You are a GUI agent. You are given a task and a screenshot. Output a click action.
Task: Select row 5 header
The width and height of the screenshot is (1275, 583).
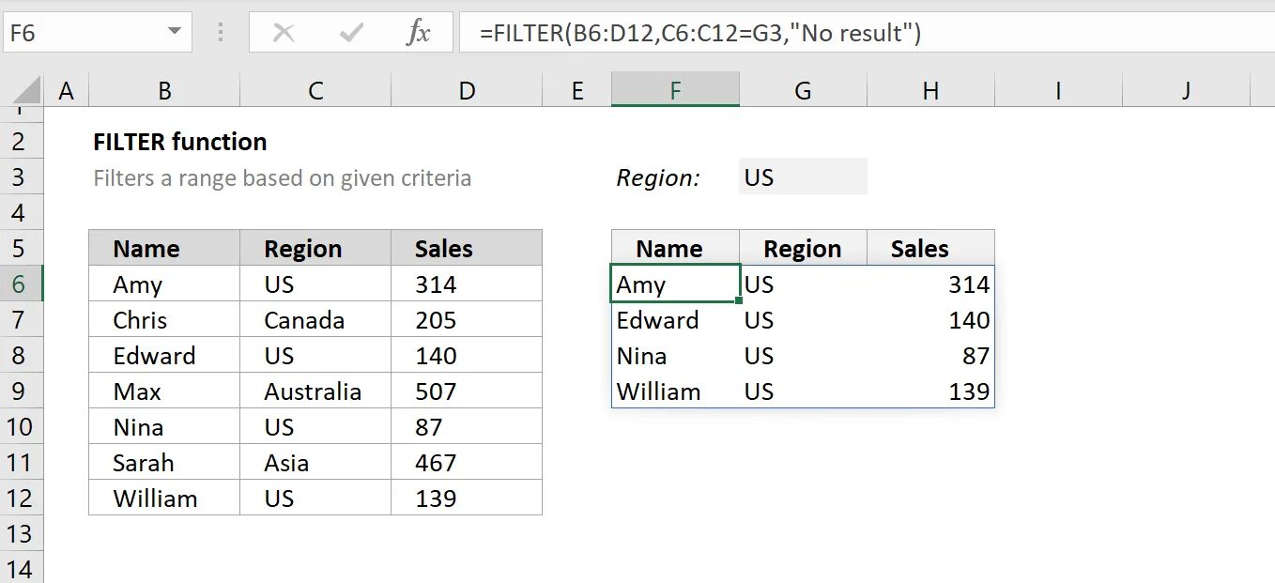pyautogui.click(x=21, y=249)
